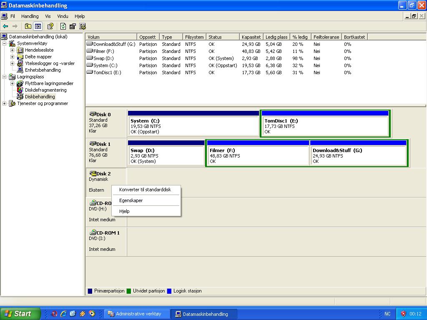The width and height of the screenshot is (427, 320).
Task: Click the Up one level folder icon
Action: coord(28,26)
